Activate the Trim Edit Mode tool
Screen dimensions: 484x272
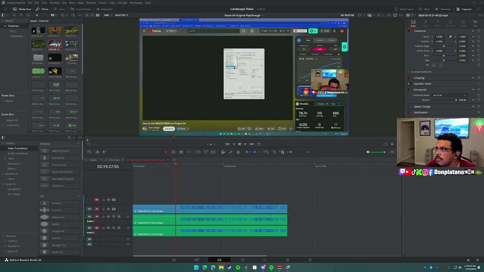174,152
